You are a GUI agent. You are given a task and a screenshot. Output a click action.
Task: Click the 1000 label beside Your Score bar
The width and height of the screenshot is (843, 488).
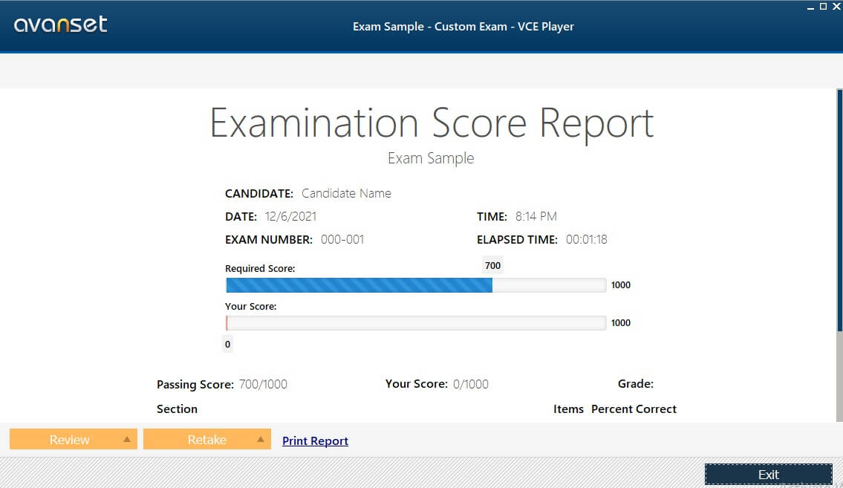tap(620, 322)
